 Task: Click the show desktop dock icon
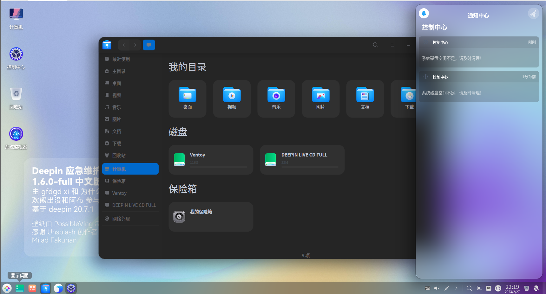pos(20,288)
